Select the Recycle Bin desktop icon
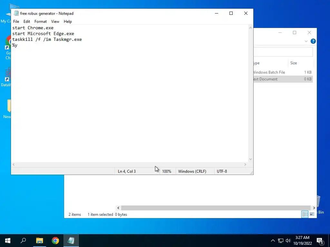 click(x=320, y=205)
